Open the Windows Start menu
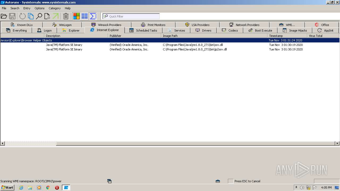The image size is (340, 191). coord(7,187)
